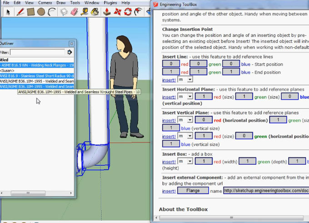Click the Susan figure in the viewport

[125, 86]
